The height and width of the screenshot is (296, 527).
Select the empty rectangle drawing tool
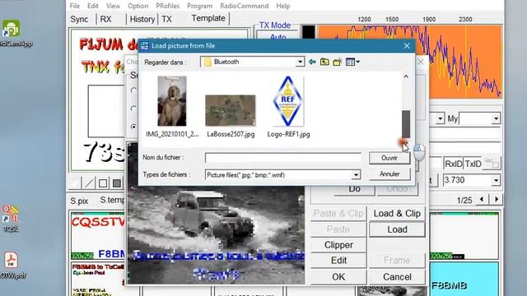[103, 183]
